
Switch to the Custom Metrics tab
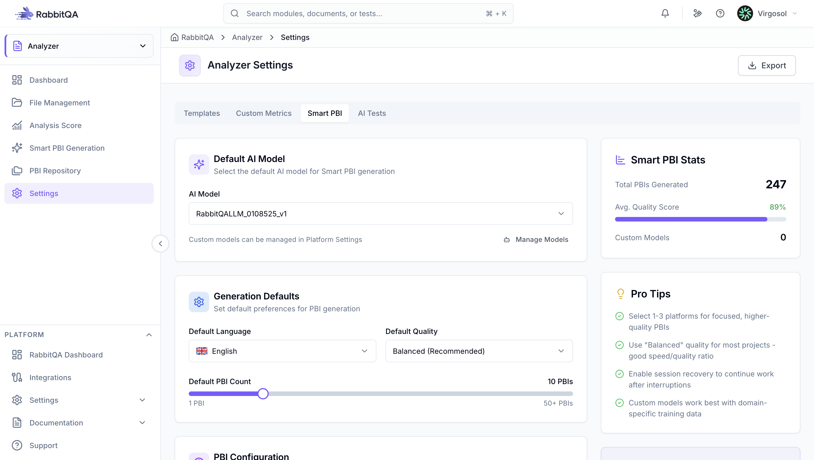pos(264,113)
